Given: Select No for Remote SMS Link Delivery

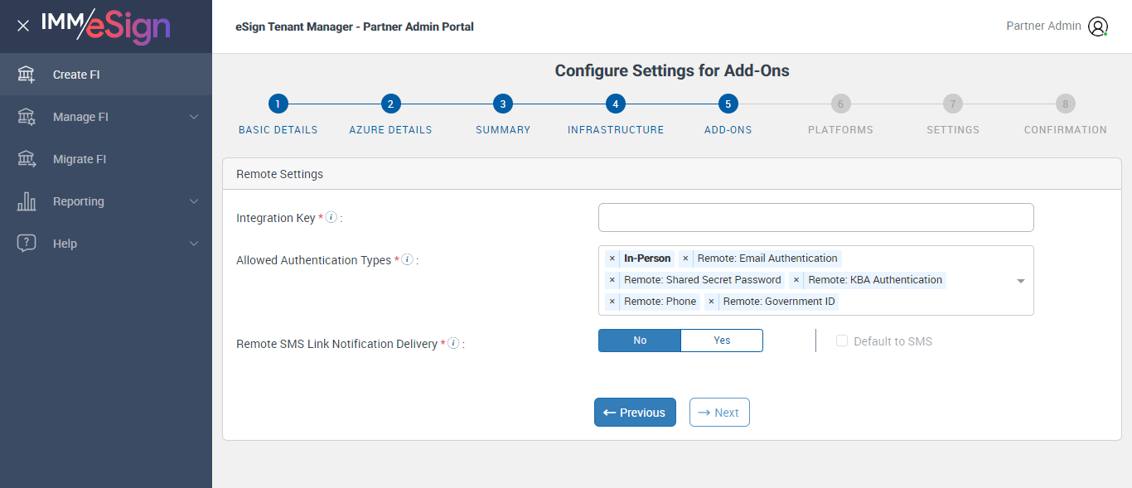Looking at the screenshot, I should (x=640, y=341).
